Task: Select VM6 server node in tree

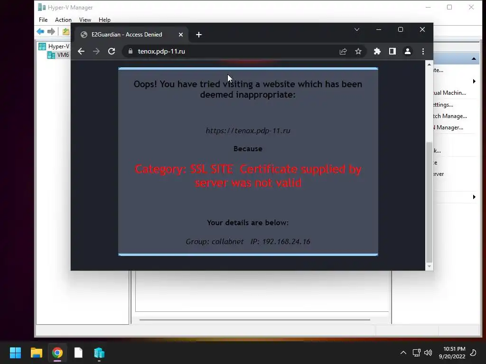Action: coord(58,55)
